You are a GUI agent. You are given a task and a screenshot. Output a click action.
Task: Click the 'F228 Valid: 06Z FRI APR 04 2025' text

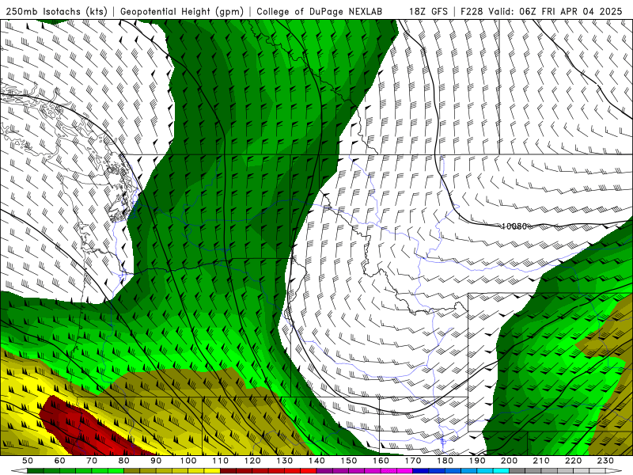pos(541,11)
